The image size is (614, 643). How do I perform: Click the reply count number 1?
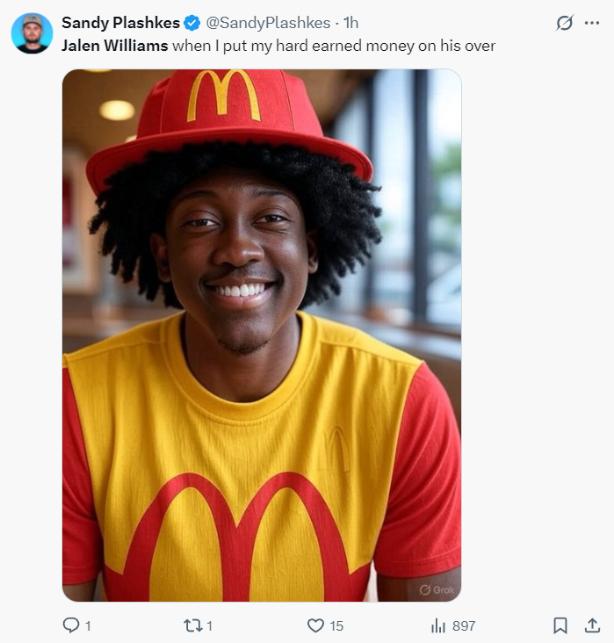click(88, 625)
